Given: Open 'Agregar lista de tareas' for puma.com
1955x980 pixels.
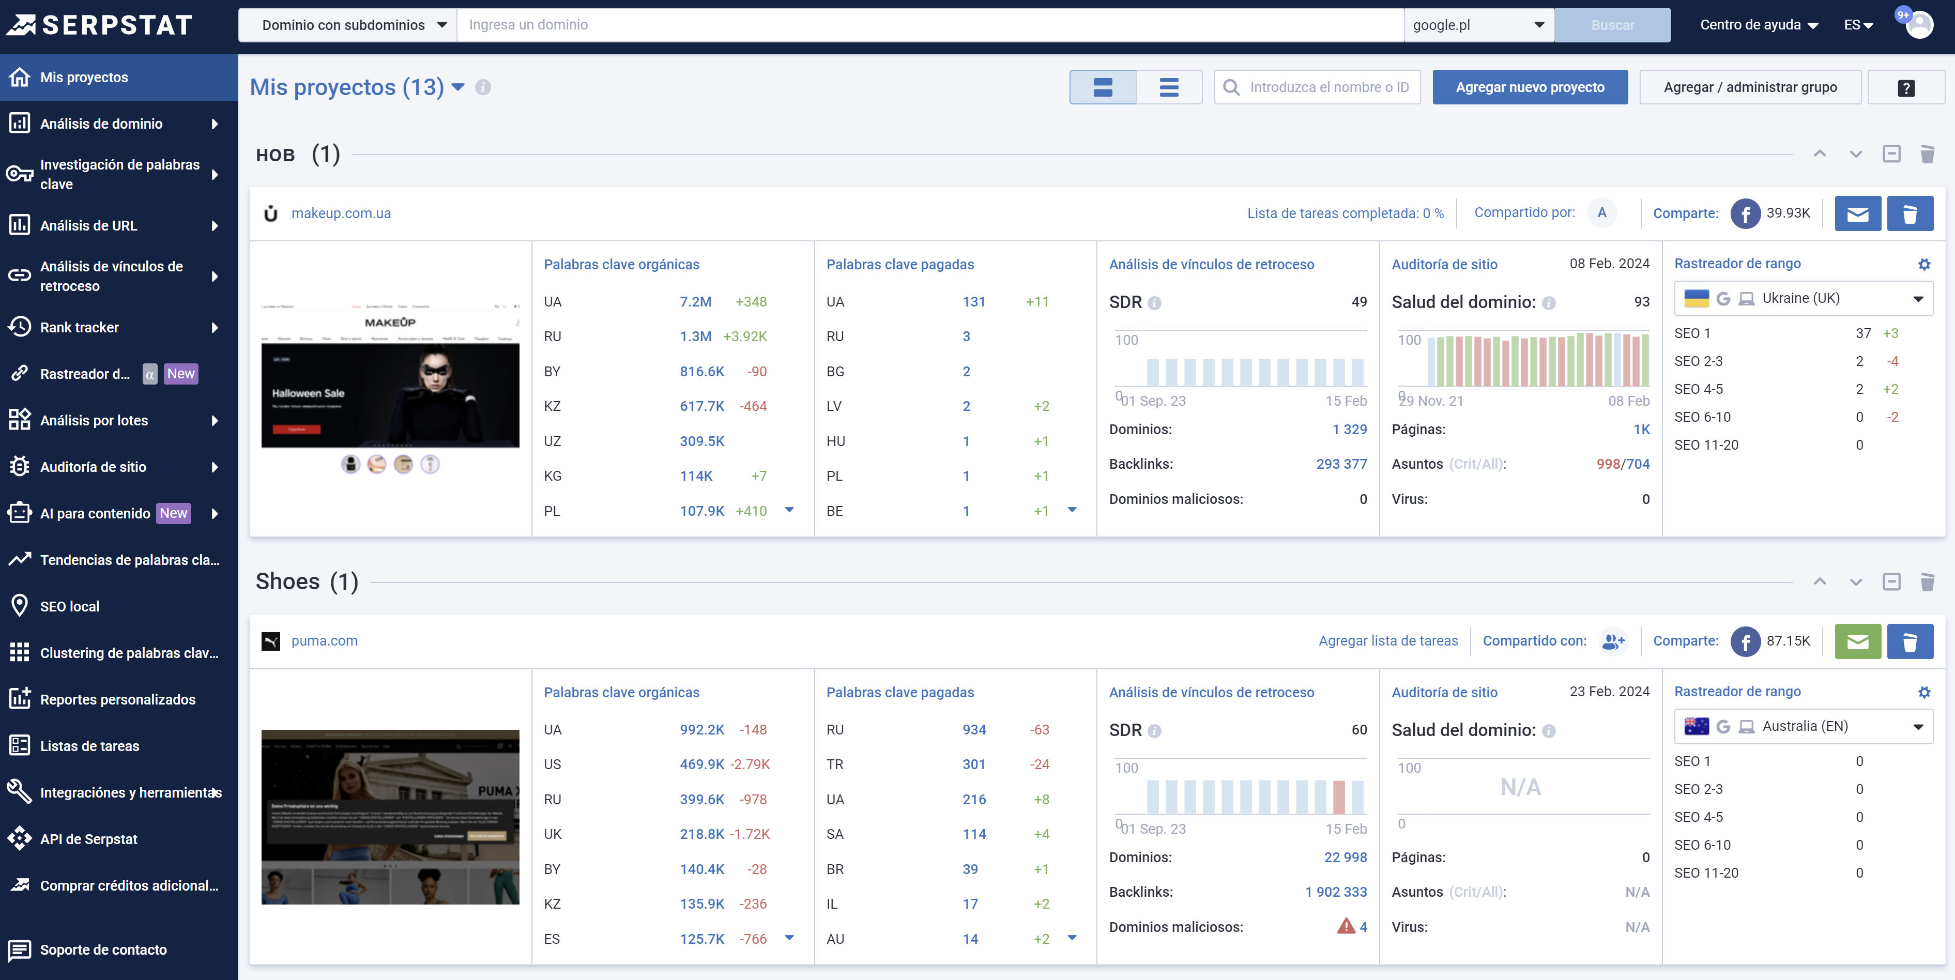Looking at the screenshot, I should click(1388, 641).
